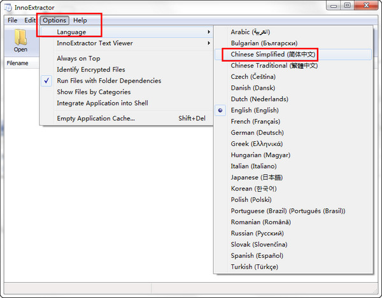
Task: Select Czech (Čeština) language
Action: tap(293, 77)
